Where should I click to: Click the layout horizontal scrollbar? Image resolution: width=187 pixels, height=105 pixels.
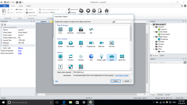click(x=91, y=95)
